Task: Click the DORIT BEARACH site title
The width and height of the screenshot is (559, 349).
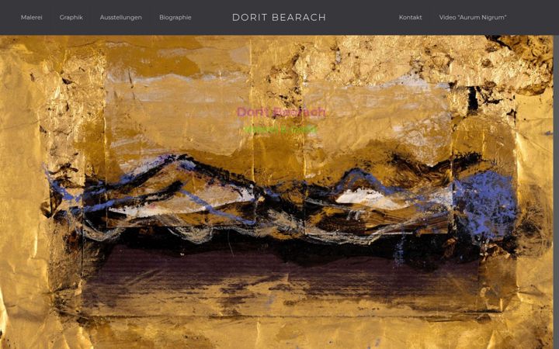Action: click(279, 17)
